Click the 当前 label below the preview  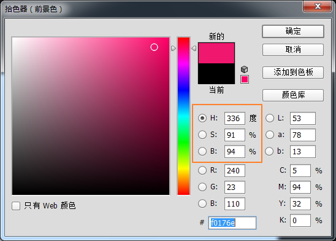pyautogui.click(x=216, y=90)
